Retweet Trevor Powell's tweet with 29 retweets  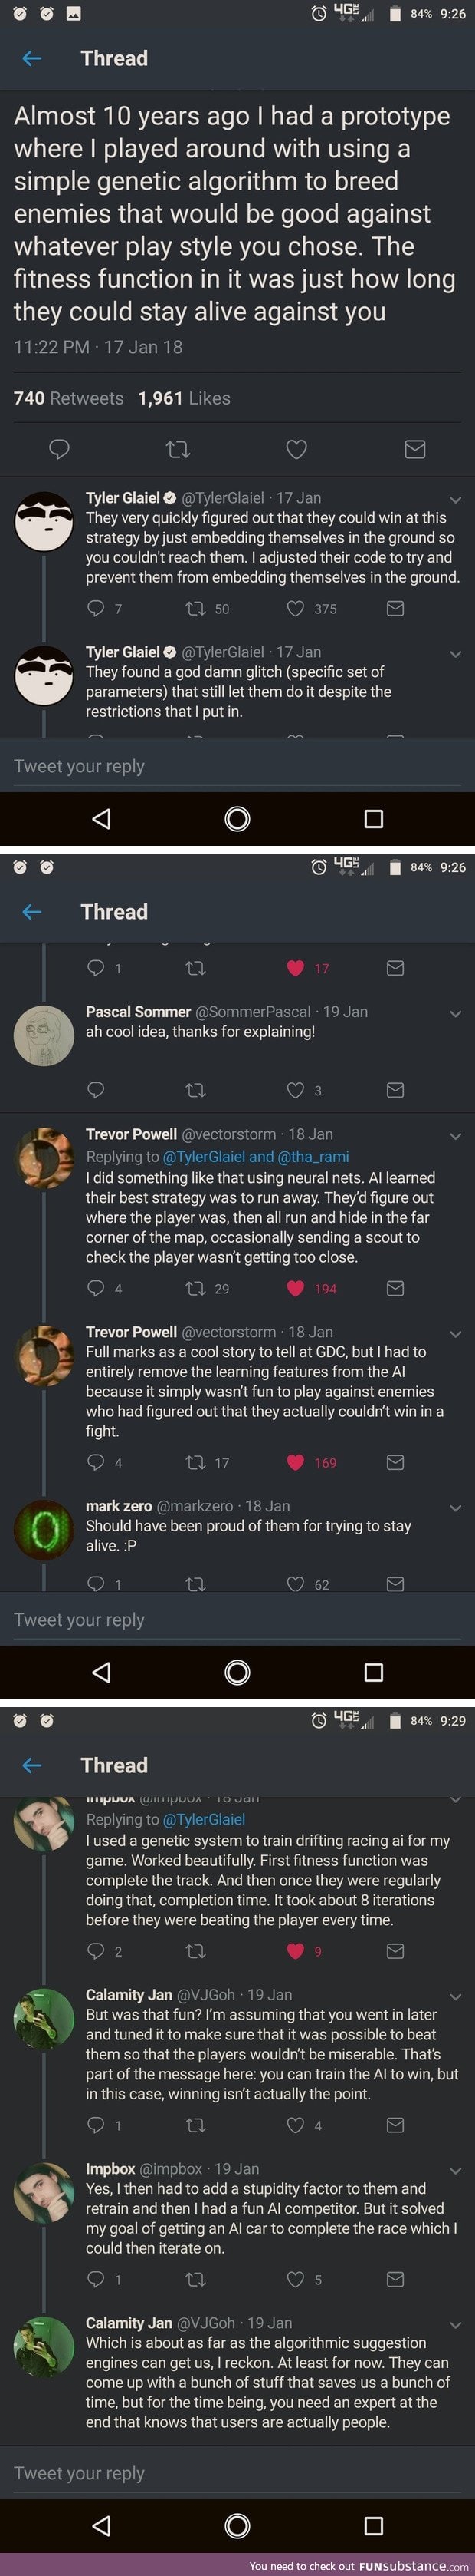(x=195, y=1288)
